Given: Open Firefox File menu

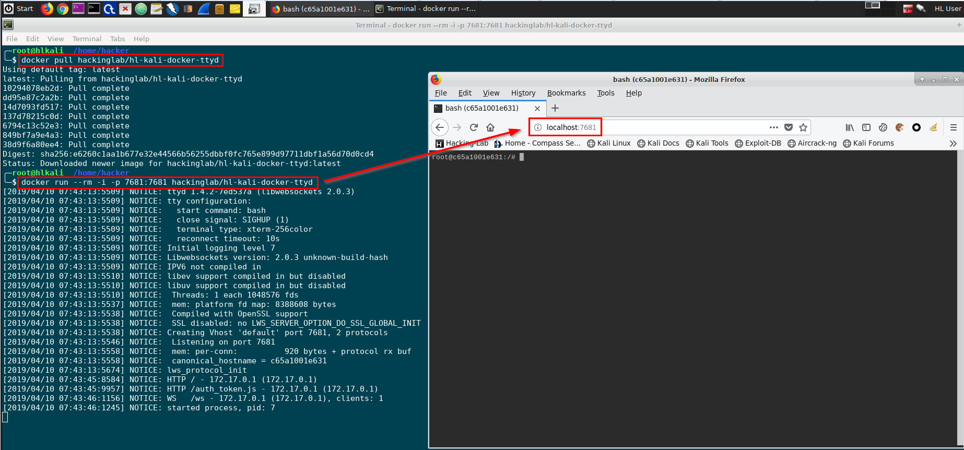Looking at the screenshot, I should tap(441, 93).
